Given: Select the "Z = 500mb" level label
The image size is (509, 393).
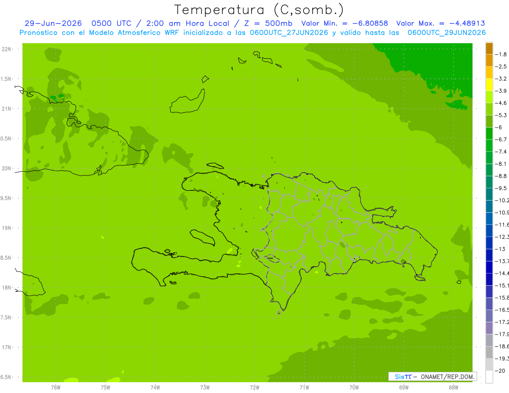Looking at the screenshot, I should [268, 23].
